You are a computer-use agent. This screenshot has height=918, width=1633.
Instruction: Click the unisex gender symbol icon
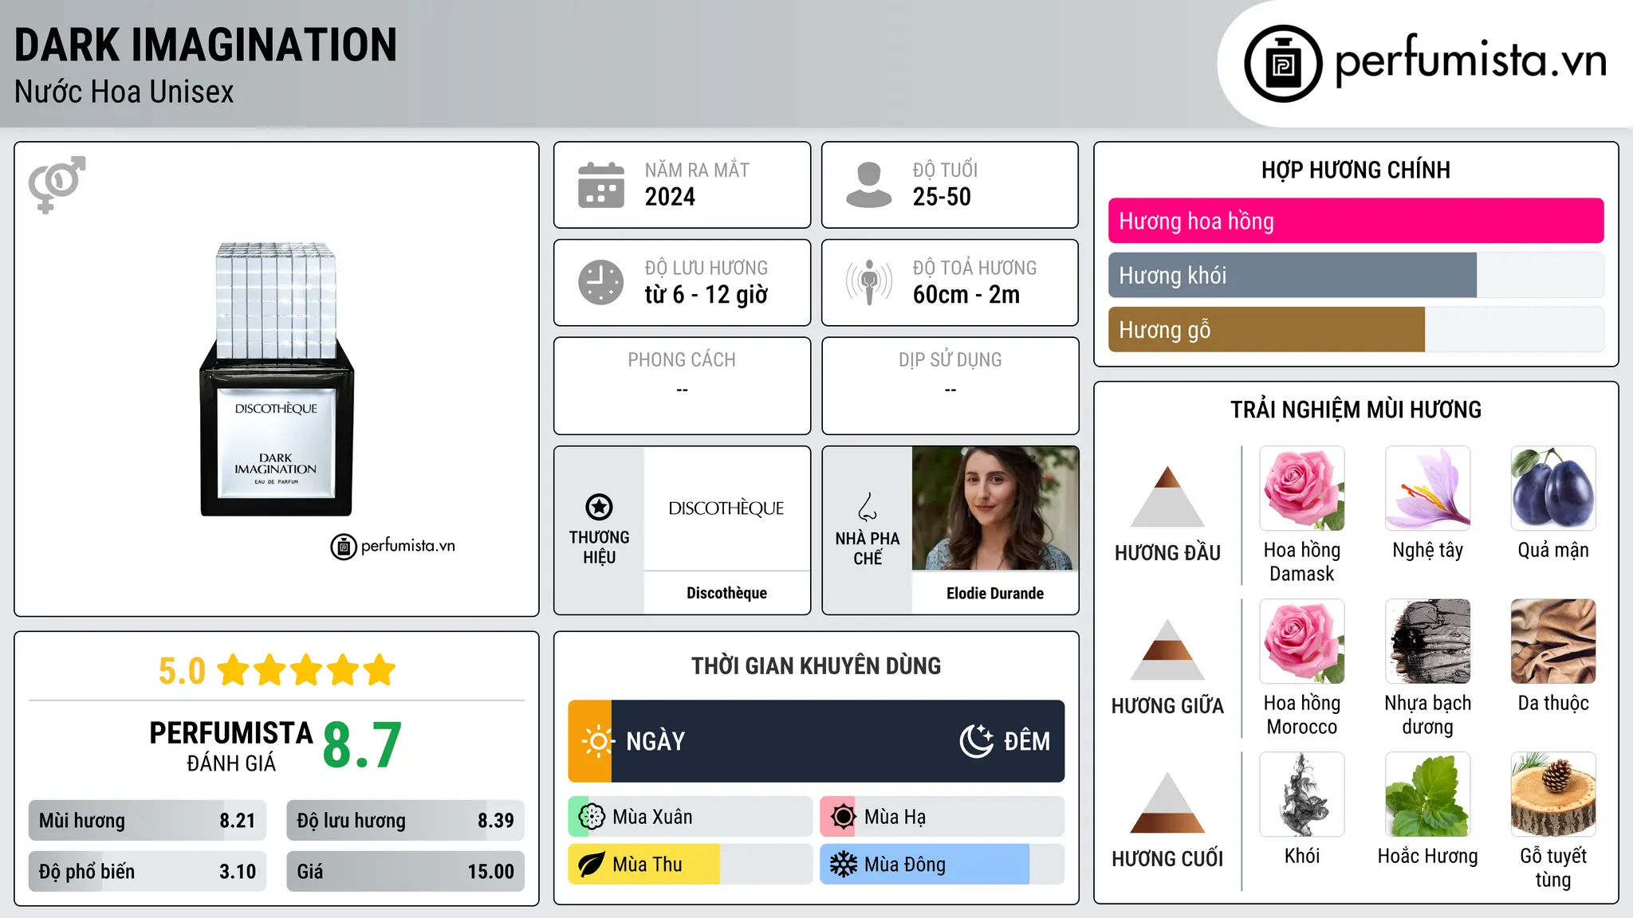(57, 184)
